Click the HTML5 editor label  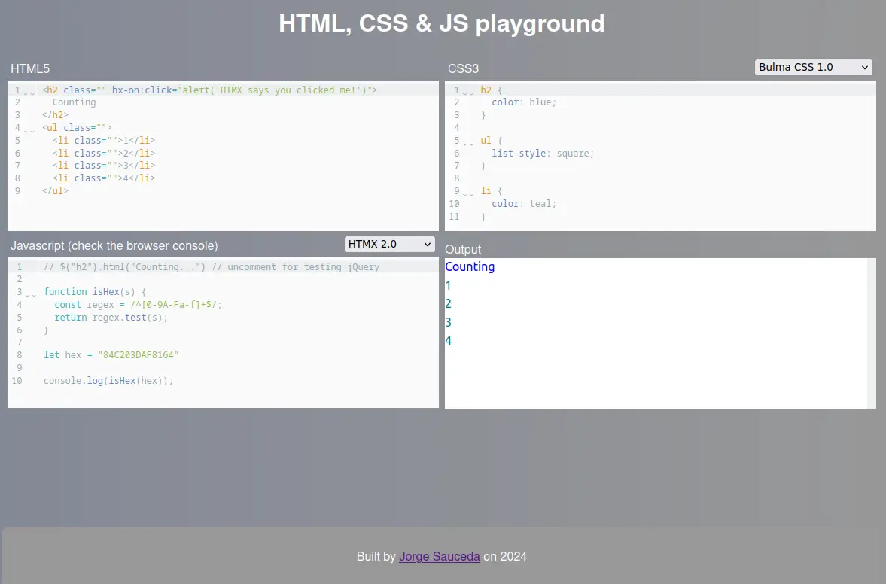click(x=30, y=69)
